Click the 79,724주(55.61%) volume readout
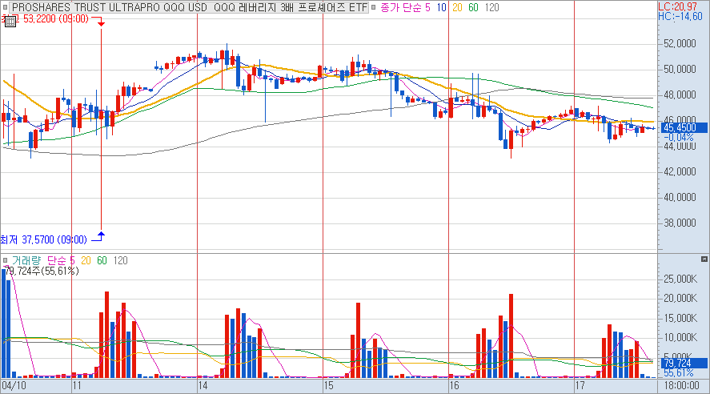710x394 pixels. (41, 271)
